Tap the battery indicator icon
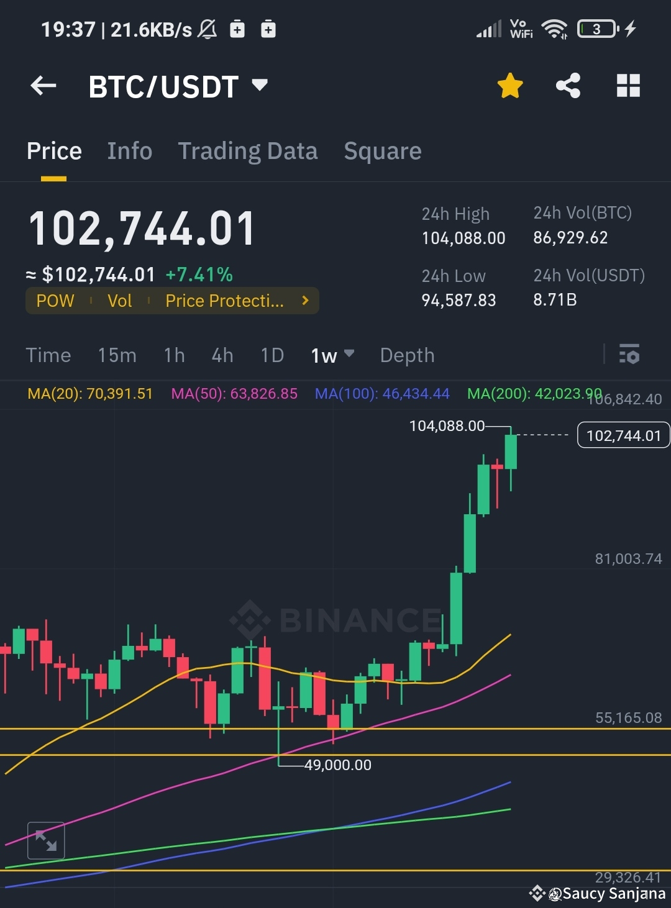Viewport: 671px width, 908px height. (x=598, y=29)
